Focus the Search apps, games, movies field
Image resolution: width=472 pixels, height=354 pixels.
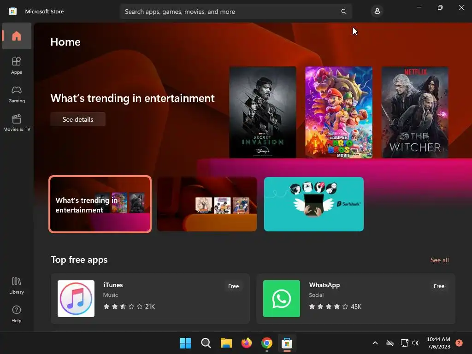[236, 12]
